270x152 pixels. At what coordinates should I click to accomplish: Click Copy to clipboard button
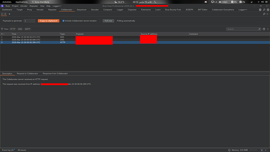click(x=49, y=21)
